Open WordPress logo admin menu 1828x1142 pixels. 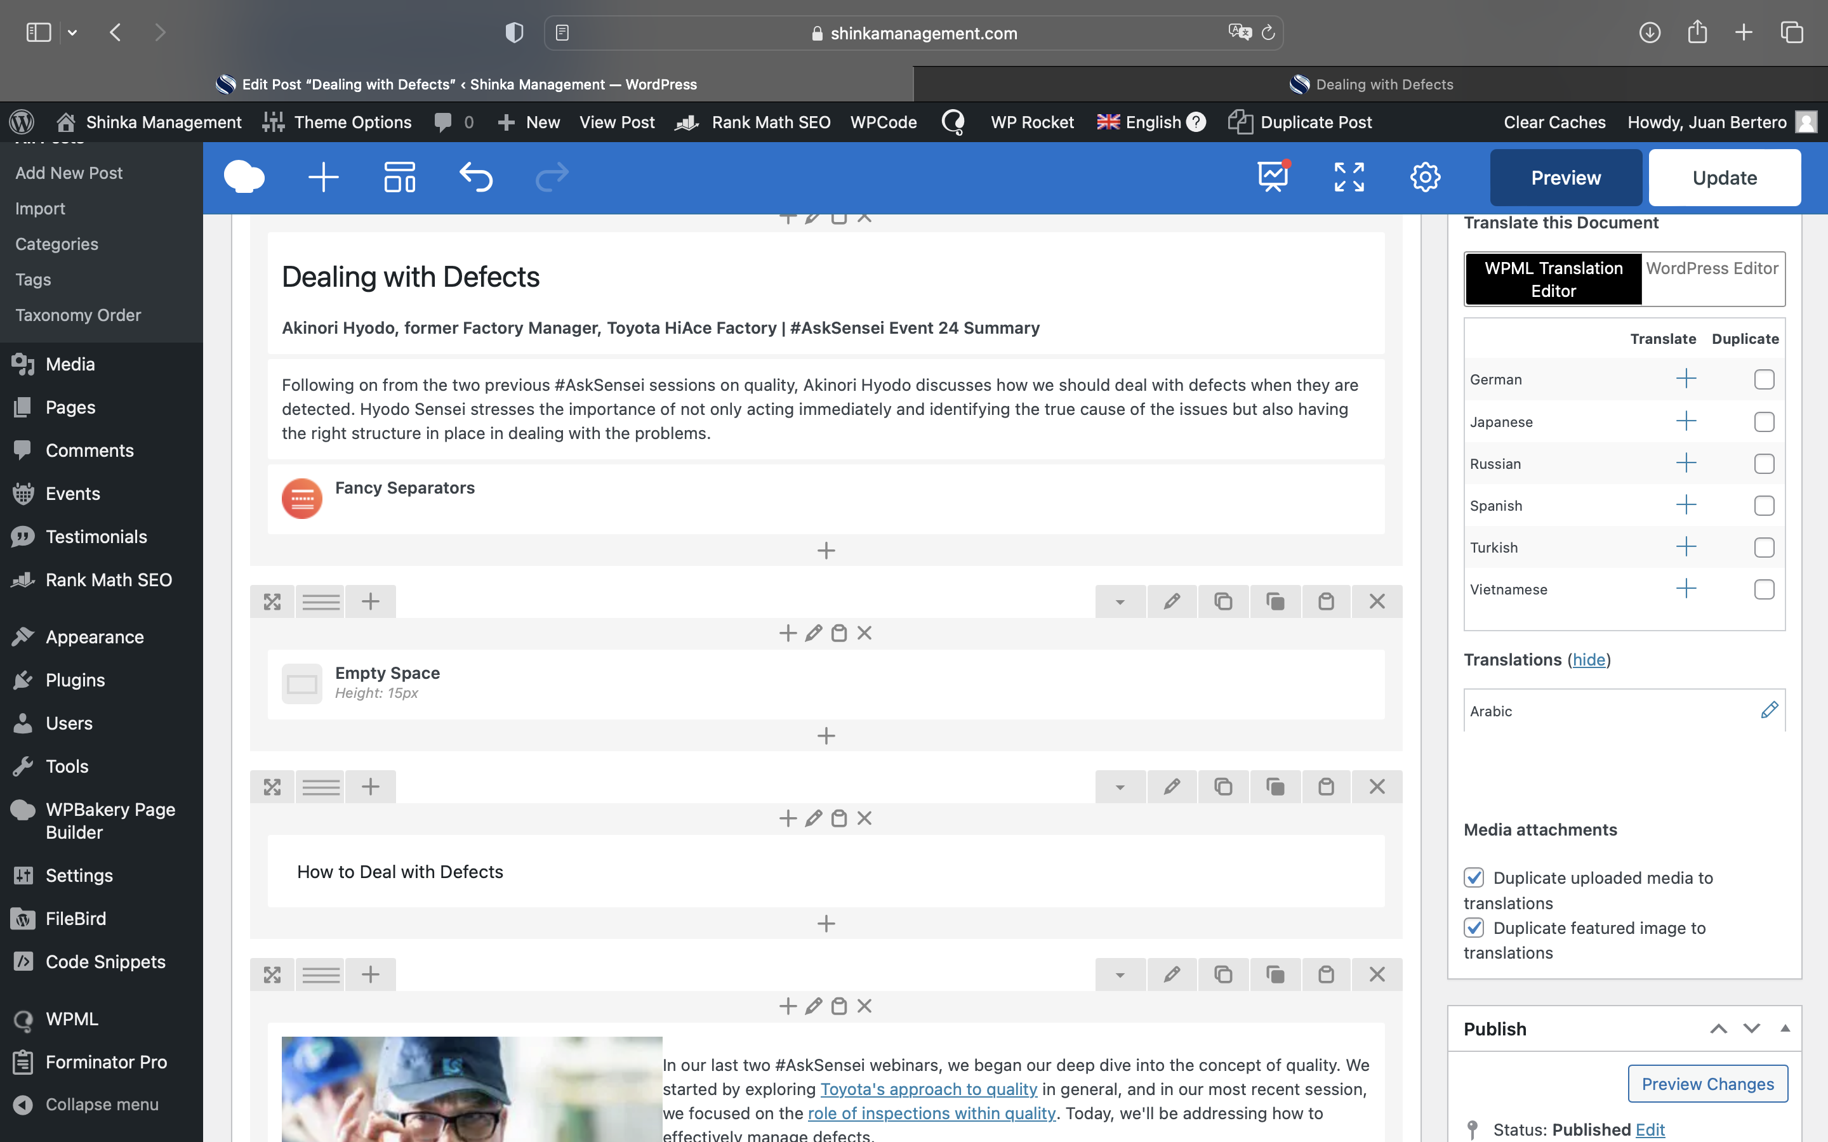(x=22, y=122)
